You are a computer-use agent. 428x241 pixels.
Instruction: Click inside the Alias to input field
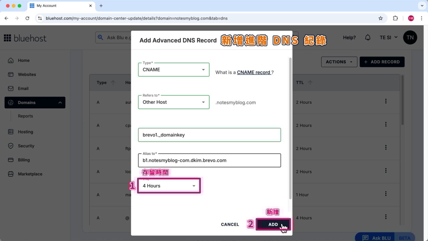click(209, 160)
